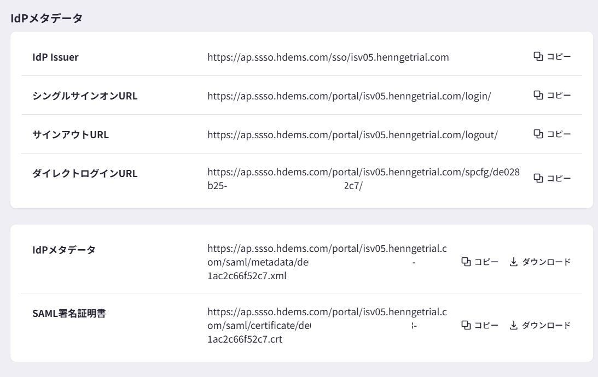Click the シングルサインオンURL login address
The height and width of the screenshot is (377, 598).
point(349,96)
